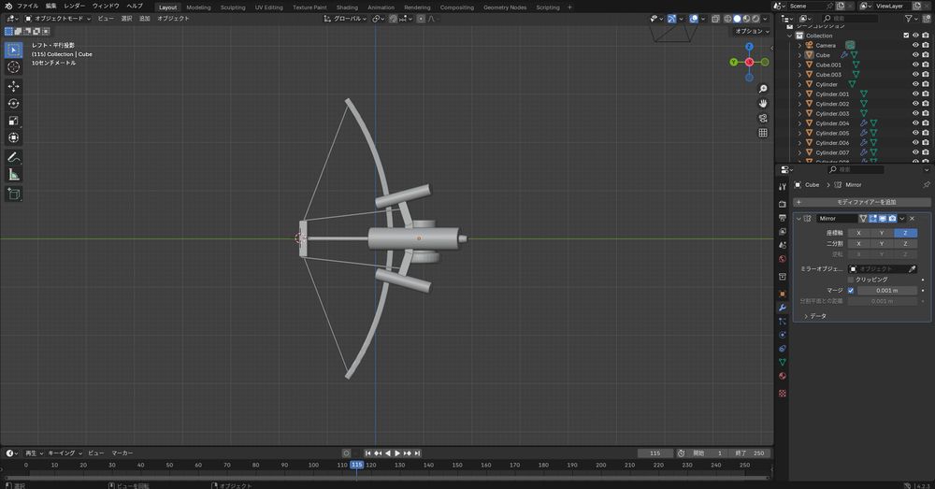The width and height of the screenshot is (935, 489).
Task: Open the Scene properties tab
Action: (783, 245)
